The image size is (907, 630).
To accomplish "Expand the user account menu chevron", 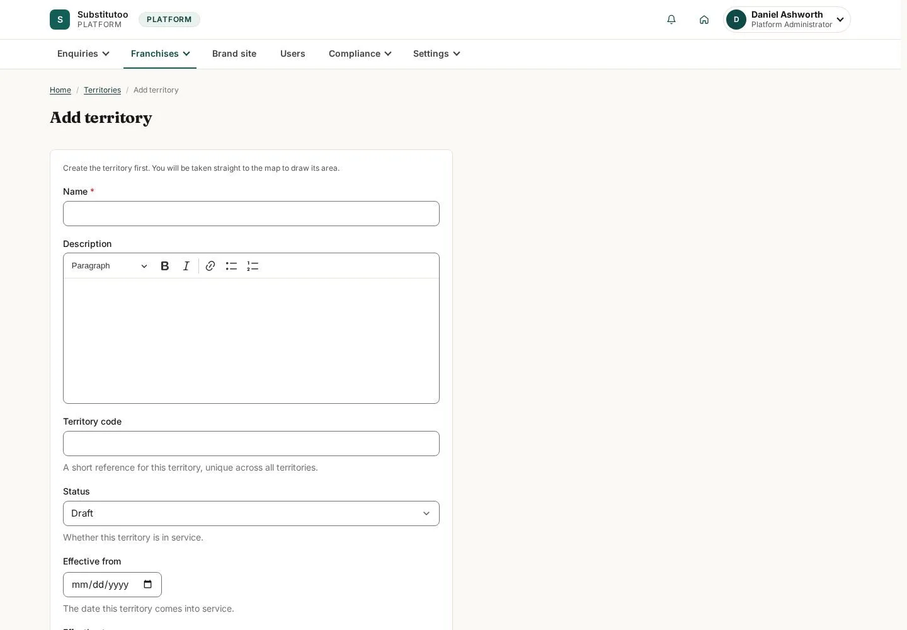I will point(840,20).
